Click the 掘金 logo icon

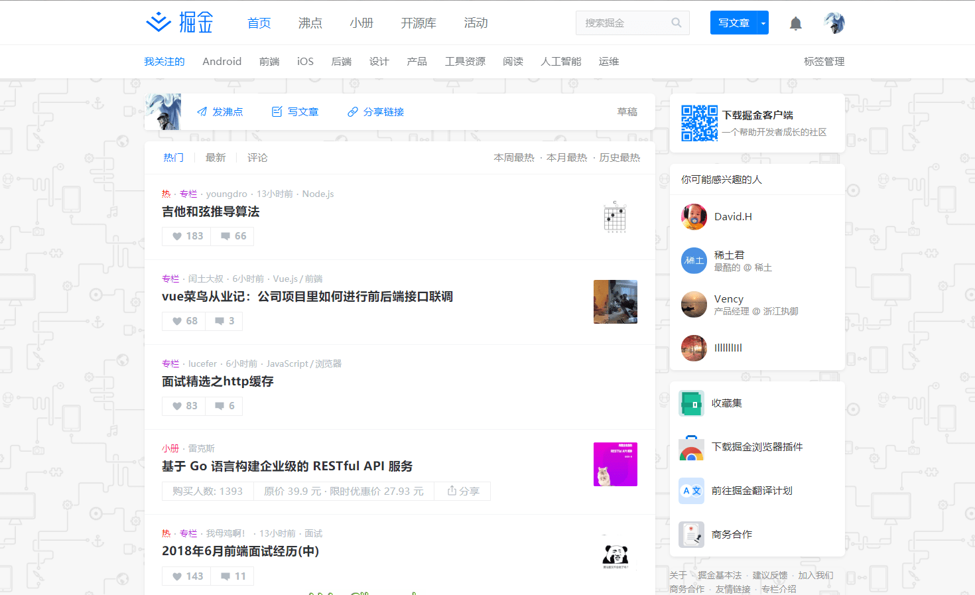coord(157,22)
